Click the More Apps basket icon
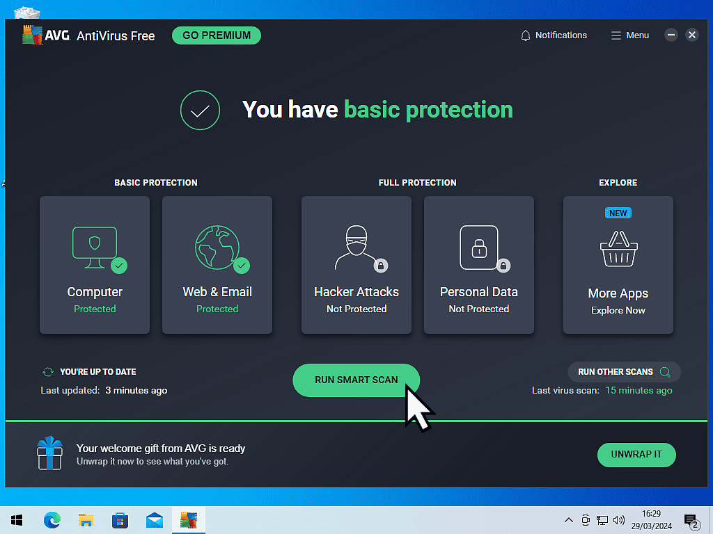Screen dimensions: 713x534 pos(618,249)
